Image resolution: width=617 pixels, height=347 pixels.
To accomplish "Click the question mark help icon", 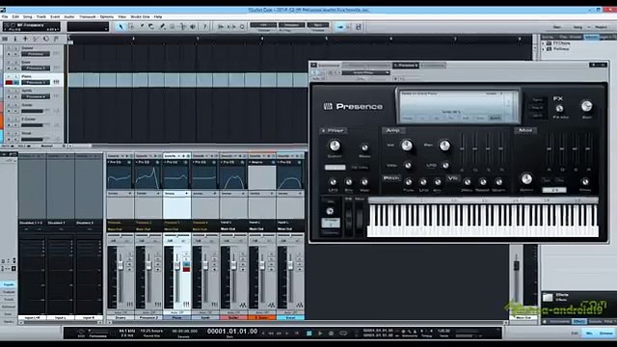I will (204, 27).
